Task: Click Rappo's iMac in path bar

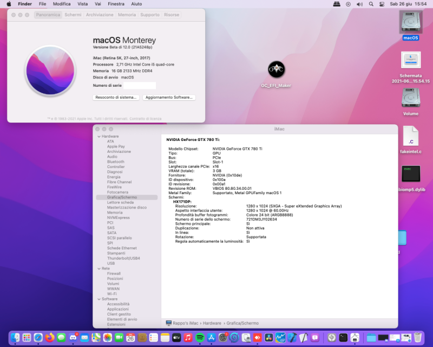Action: pos(182,323)
